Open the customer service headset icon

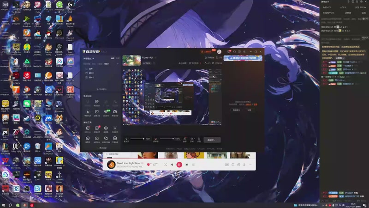(234, 52)
